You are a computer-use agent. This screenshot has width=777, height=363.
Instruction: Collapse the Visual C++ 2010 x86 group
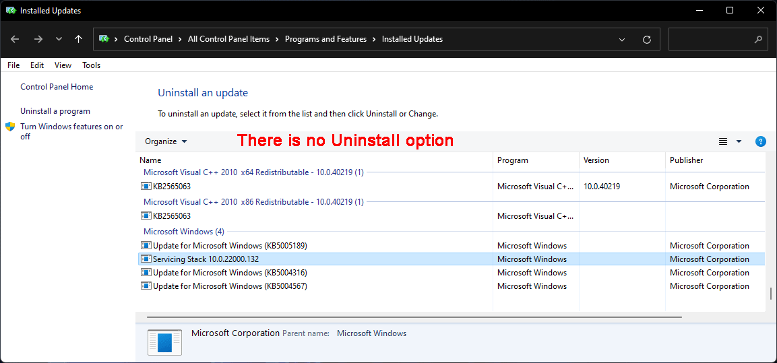pos(253,202)
